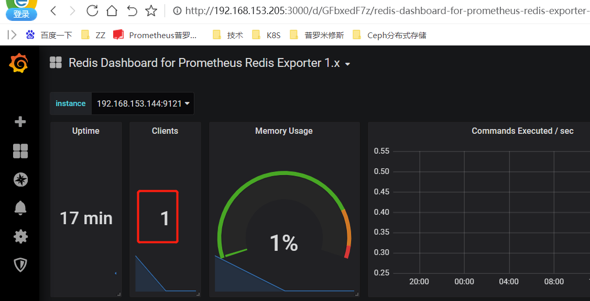The image size is (590, 301).
Task: Click the Clients value 1
Action: coord(165,218)
